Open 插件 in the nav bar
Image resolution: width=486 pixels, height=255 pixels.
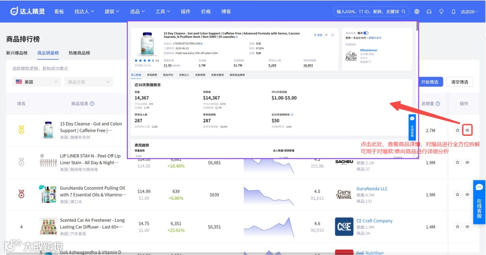[185, 11]
